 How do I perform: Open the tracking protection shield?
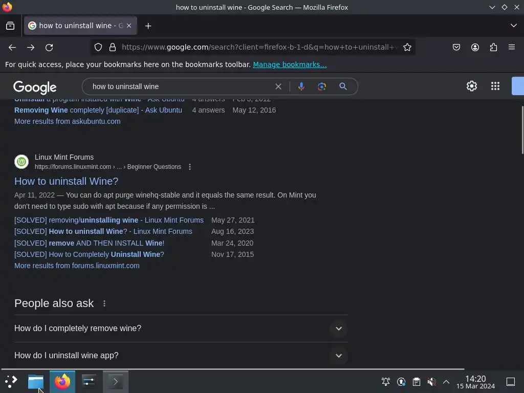click(98, 47)
